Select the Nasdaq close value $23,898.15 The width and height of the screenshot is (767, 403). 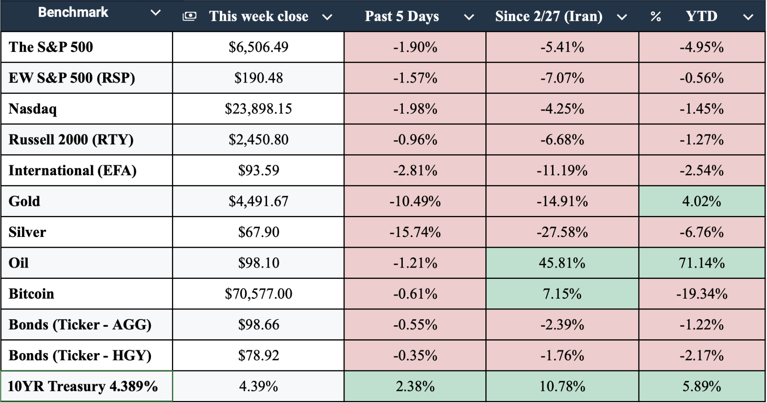pyautogui.click(x=258, y=109)
